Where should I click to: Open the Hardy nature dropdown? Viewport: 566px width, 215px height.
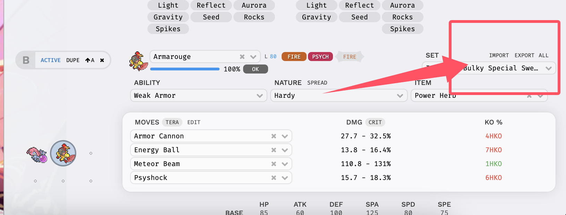(400, 96)
